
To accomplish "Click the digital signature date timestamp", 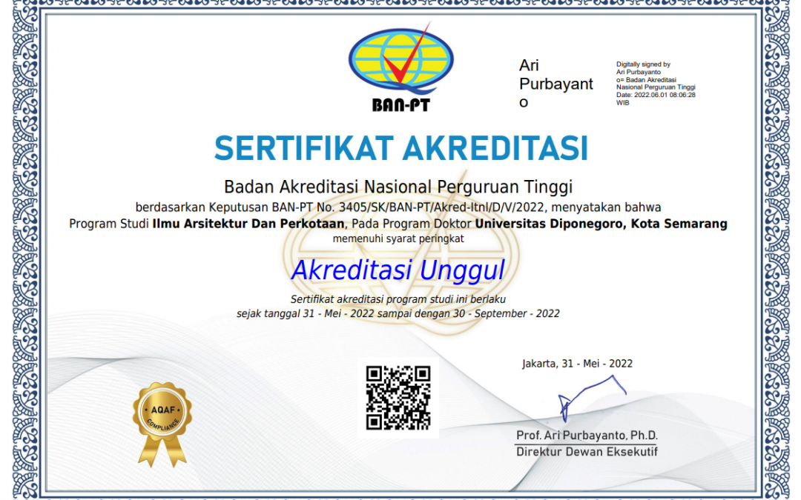I will click(x=656, y=95).
